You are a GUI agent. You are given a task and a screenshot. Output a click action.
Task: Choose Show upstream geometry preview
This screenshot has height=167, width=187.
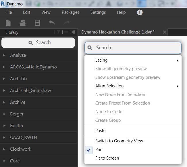(133, 77)
